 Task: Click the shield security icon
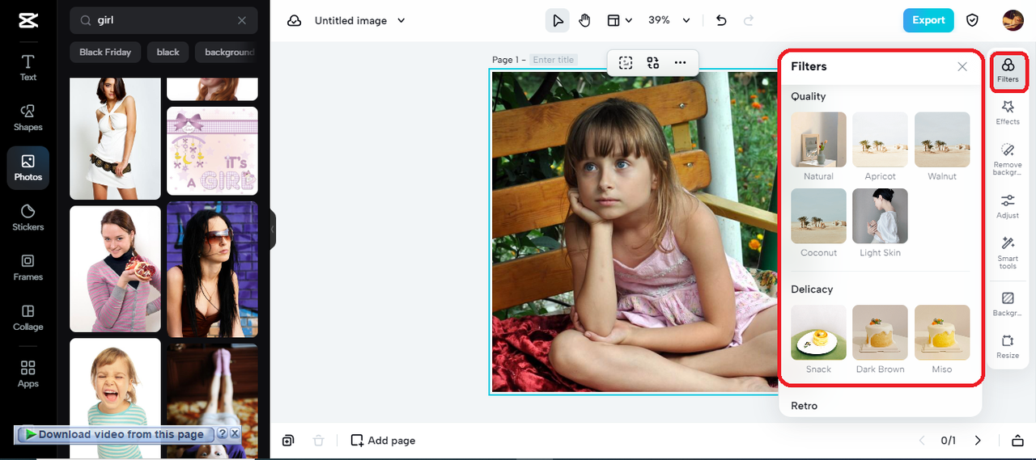tap(973, 20)
